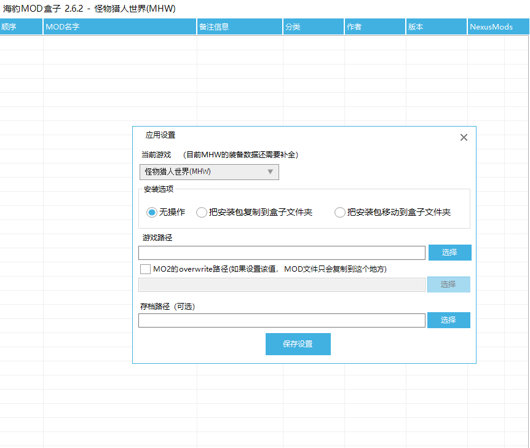Click the disabled MO2 overwrite path field

(x=282, y=285)
